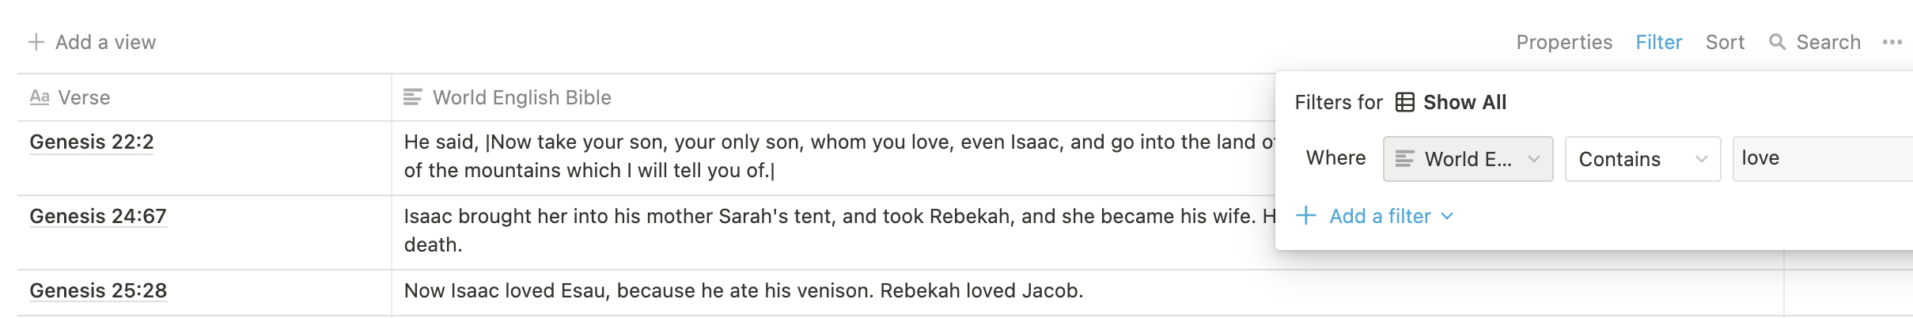Click the text icon in World English Bible header
Image resolution: width=1913 pixels, height=318 pixels.
click(413, 97)
